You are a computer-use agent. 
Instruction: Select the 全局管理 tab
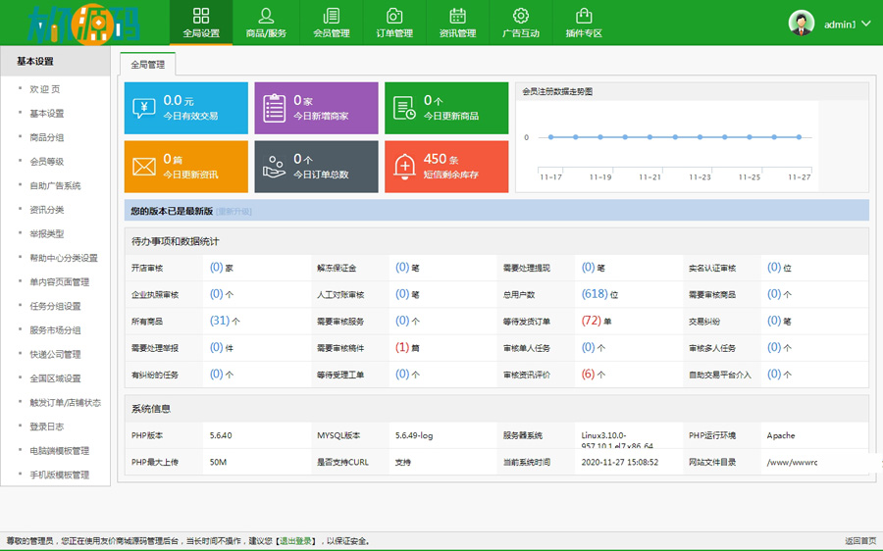pos(147,64)
